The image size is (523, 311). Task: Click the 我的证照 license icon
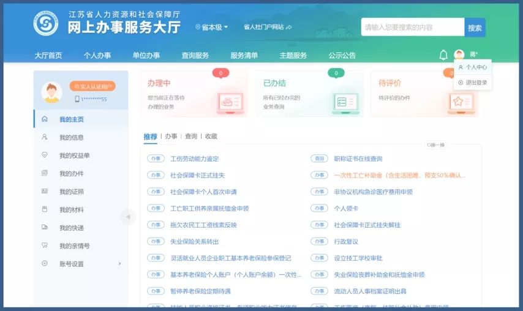click(44, 192)
